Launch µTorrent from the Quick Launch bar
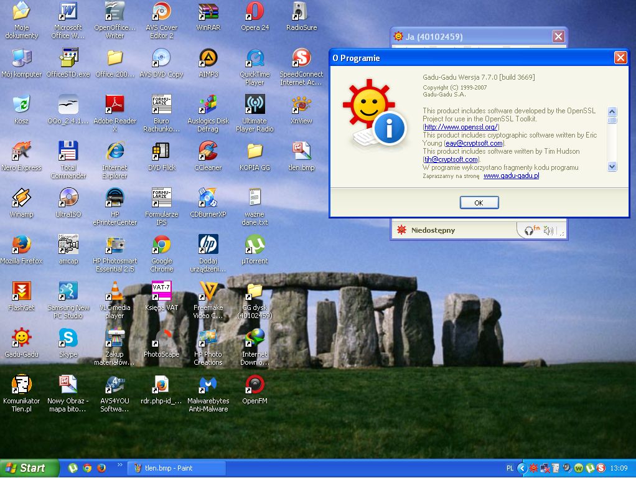The width and height of the screenshot is (636, 478). click(73, 468)
